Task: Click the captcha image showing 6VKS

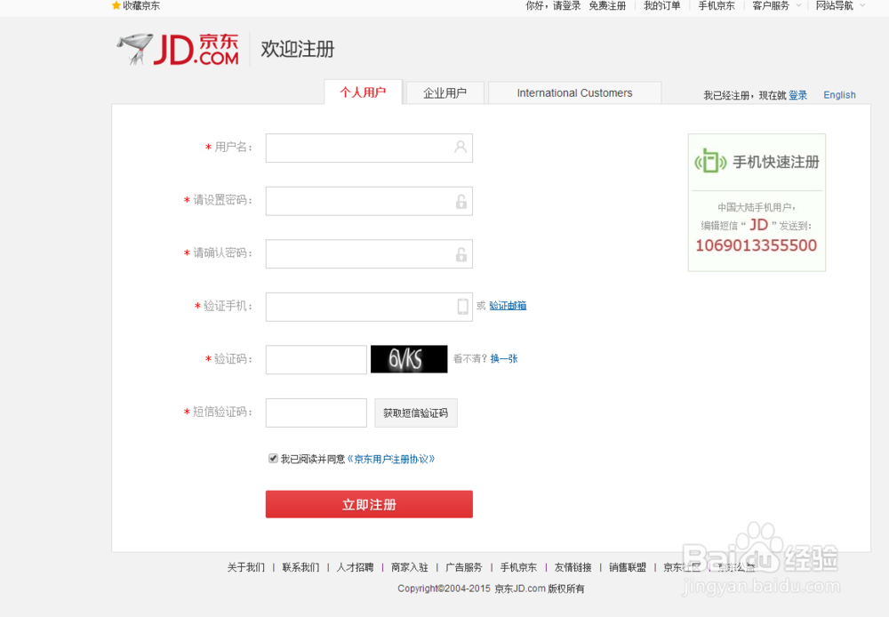Action: pyautogui.click(x=409, y=358)
